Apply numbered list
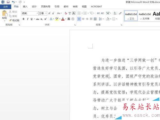The height and width of the screenshot is (120, 160). click(x=85, y=13)
